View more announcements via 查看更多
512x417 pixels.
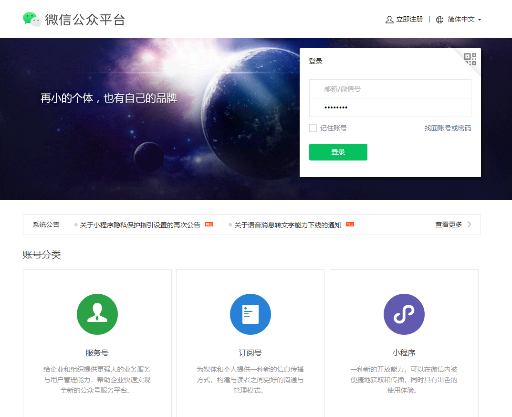point(448,225)
